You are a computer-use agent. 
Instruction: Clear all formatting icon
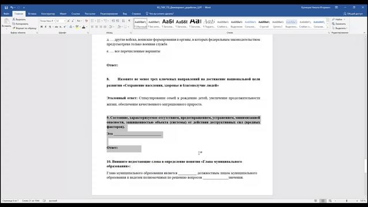click(x=86, y=21)
